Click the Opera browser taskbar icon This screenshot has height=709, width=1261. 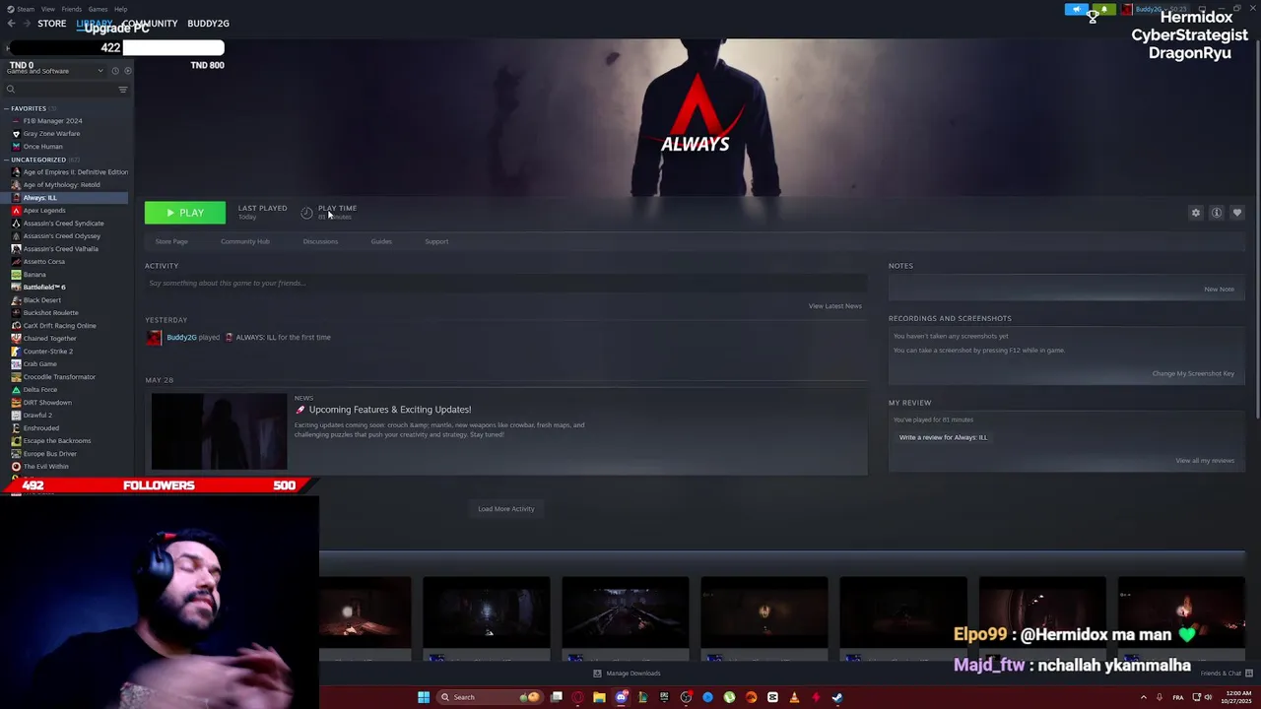pyautogui.click(x=577, y=697)
